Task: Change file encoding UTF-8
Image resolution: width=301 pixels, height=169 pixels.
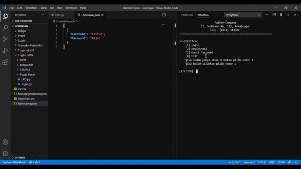Action: tap(261, 162)
